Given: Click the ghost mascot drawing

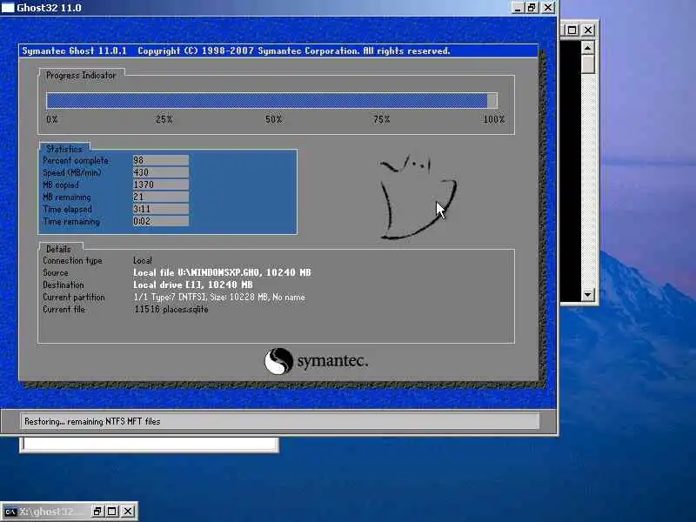Looking at the screenshot, I should click(x=418, y=197).
